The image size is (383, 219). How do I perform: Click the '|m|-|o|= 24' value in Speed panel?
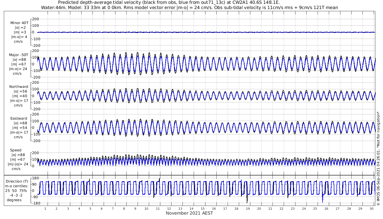point(18,164)
